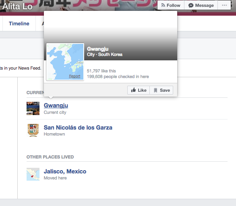This screenshot has height=206, width=236.
Task: Save Gwangju via the Save button
Action: tap(161, 90)
